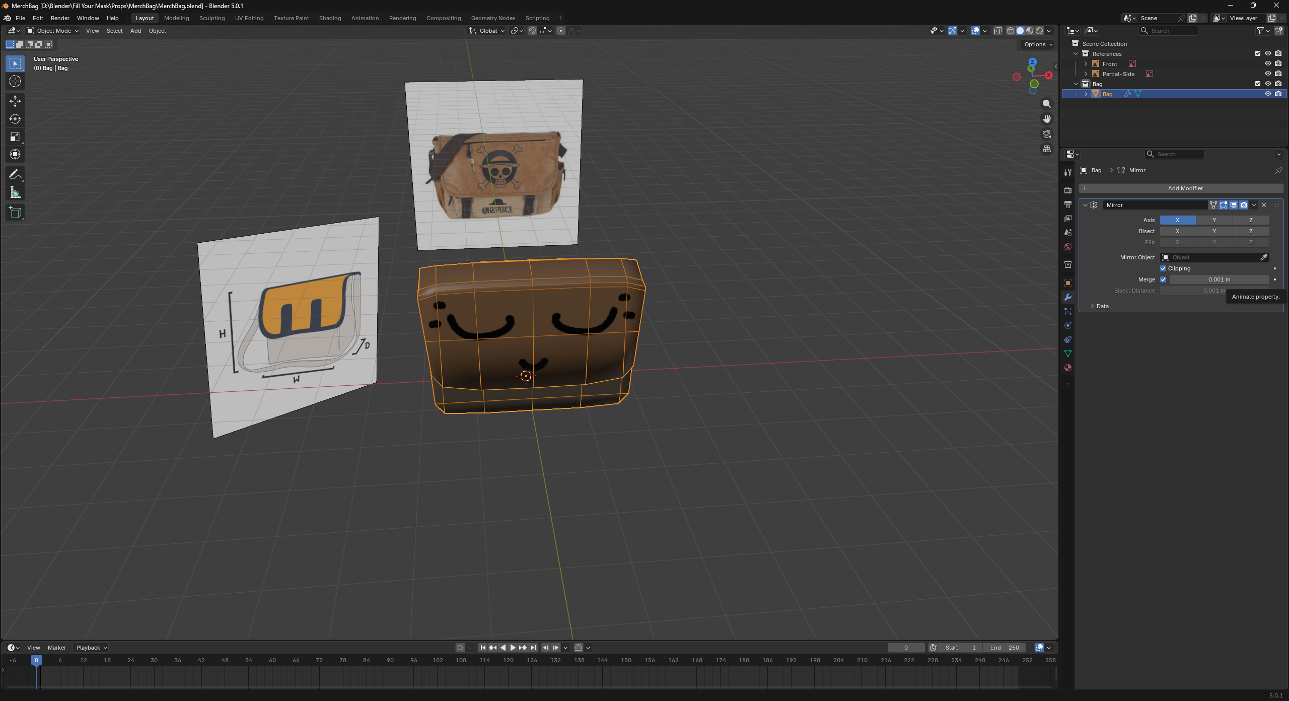The height and width of the screenshot is (701, 1289).
Task: Toggle the camera view icon
Action: coord(1047,134)
